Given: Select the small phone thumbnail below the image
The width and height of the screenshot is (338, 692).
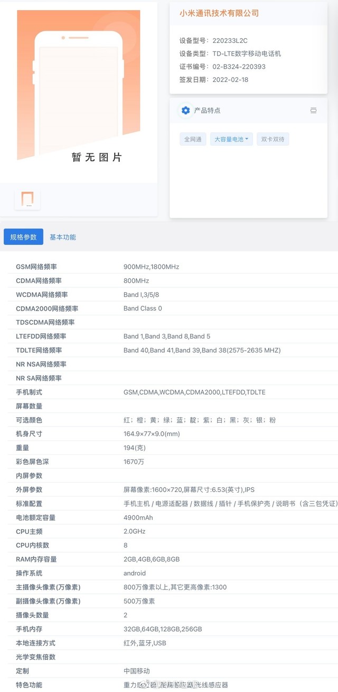Looking at the screenshot, I should pyautogui.click(x=27, y=199).
